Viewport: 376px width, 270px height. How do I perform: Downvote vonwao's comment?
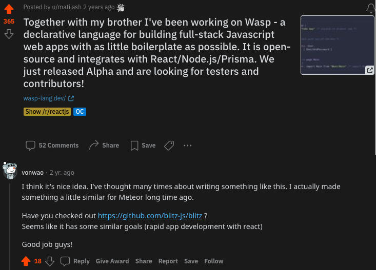[x=50, y=261]
